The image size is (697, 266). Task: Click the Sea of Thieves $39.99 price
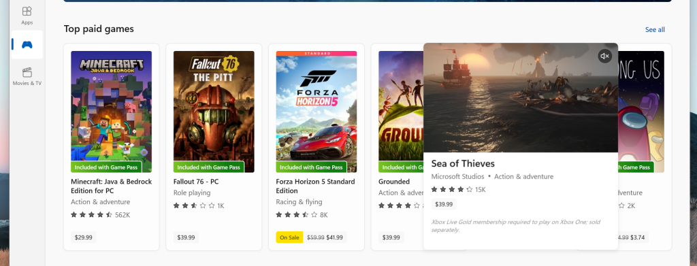point(444,204)
